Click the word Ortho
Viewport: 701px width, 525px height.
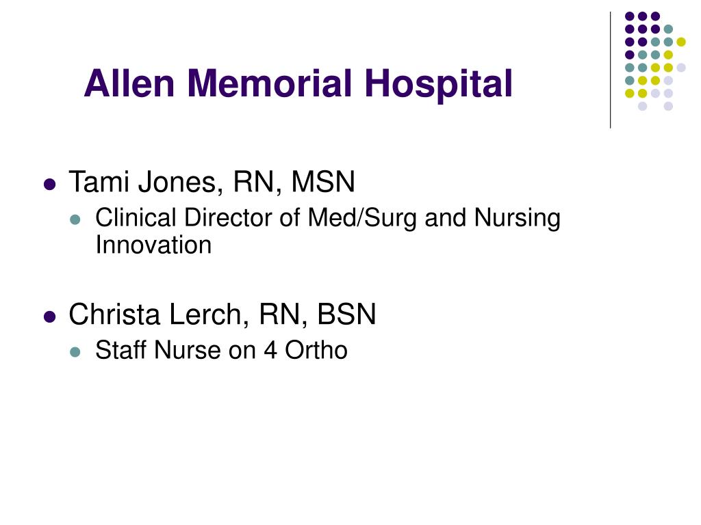coord(316,350)
